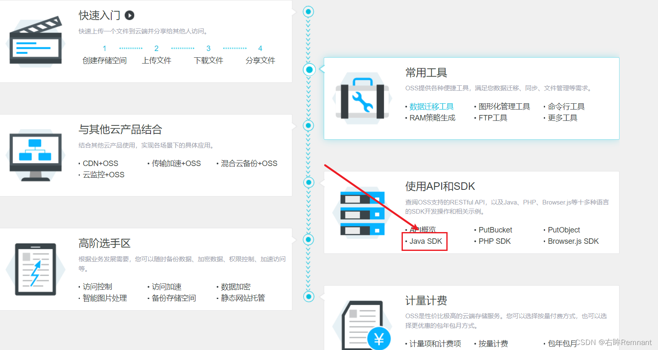
Task: Click the timeline node beside 快速入门 card
Action: (x=308, y=12)
